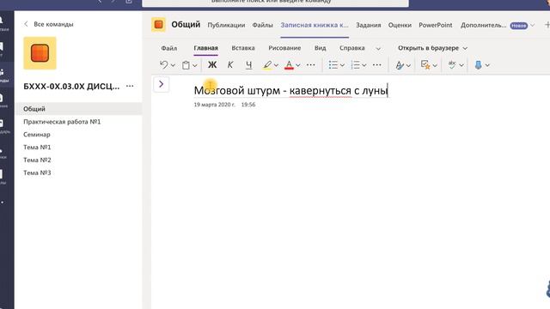Open more font options ellipsis
This screenshot has width=550, height=309.
coord(311,65)
